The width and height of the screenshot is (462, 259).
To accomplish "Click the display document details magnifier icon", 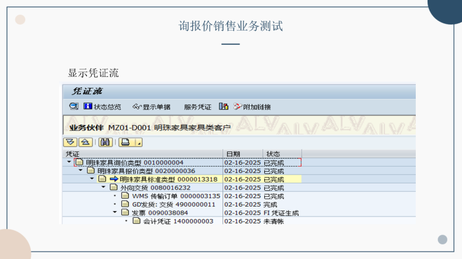I will [x=74, y=106].
